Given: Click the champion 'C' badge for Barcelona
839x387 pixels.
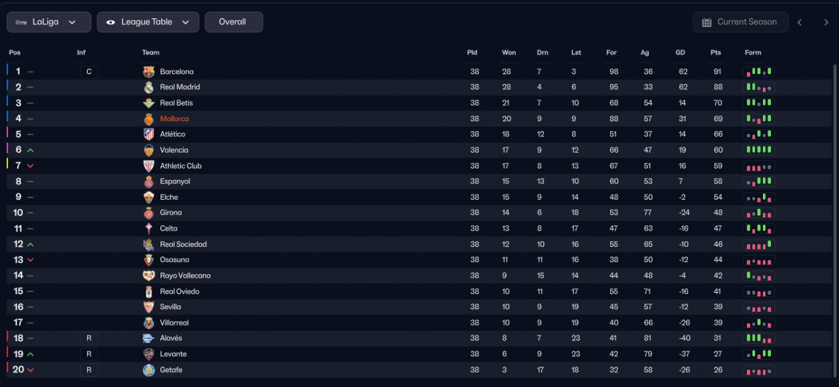Looking at the screenshot, I should (x=89, y=72).
